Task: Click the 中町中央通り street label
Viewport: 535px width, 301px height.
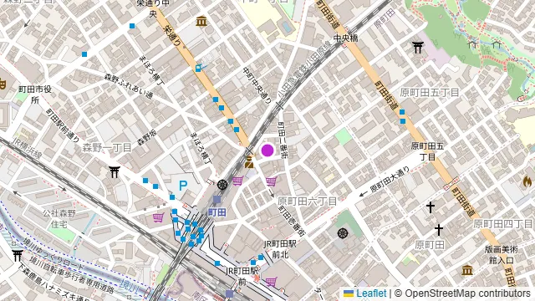Action: point(257,85)
